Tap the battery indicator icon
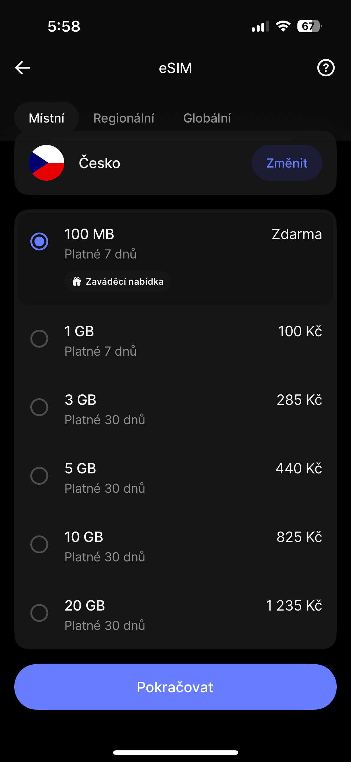The width and height of the screenshot is (351, 762). point(309,26)
